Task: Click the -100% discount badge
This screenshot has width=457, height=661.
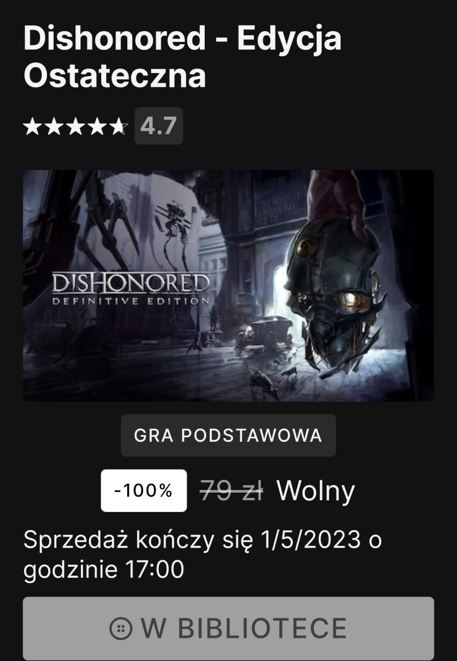Action: pyautogui.click(x=144, y=491)
